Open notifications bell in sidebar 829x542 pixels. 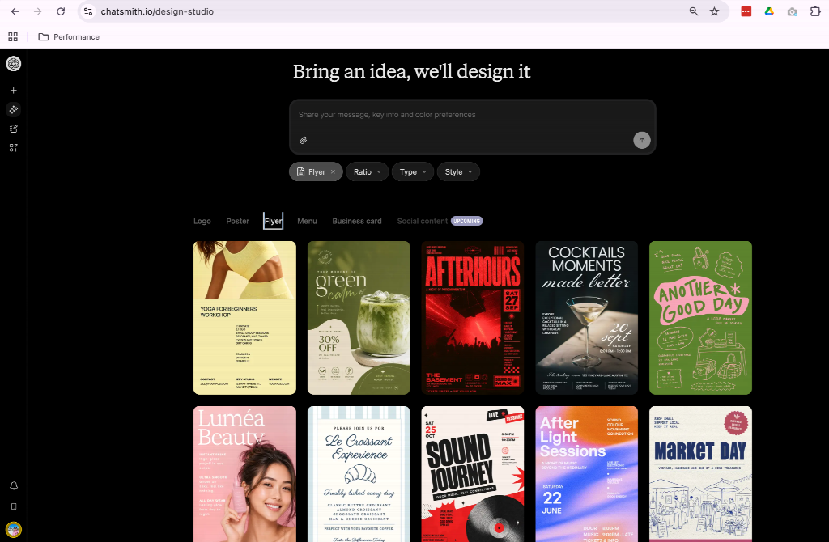[14, 485]
